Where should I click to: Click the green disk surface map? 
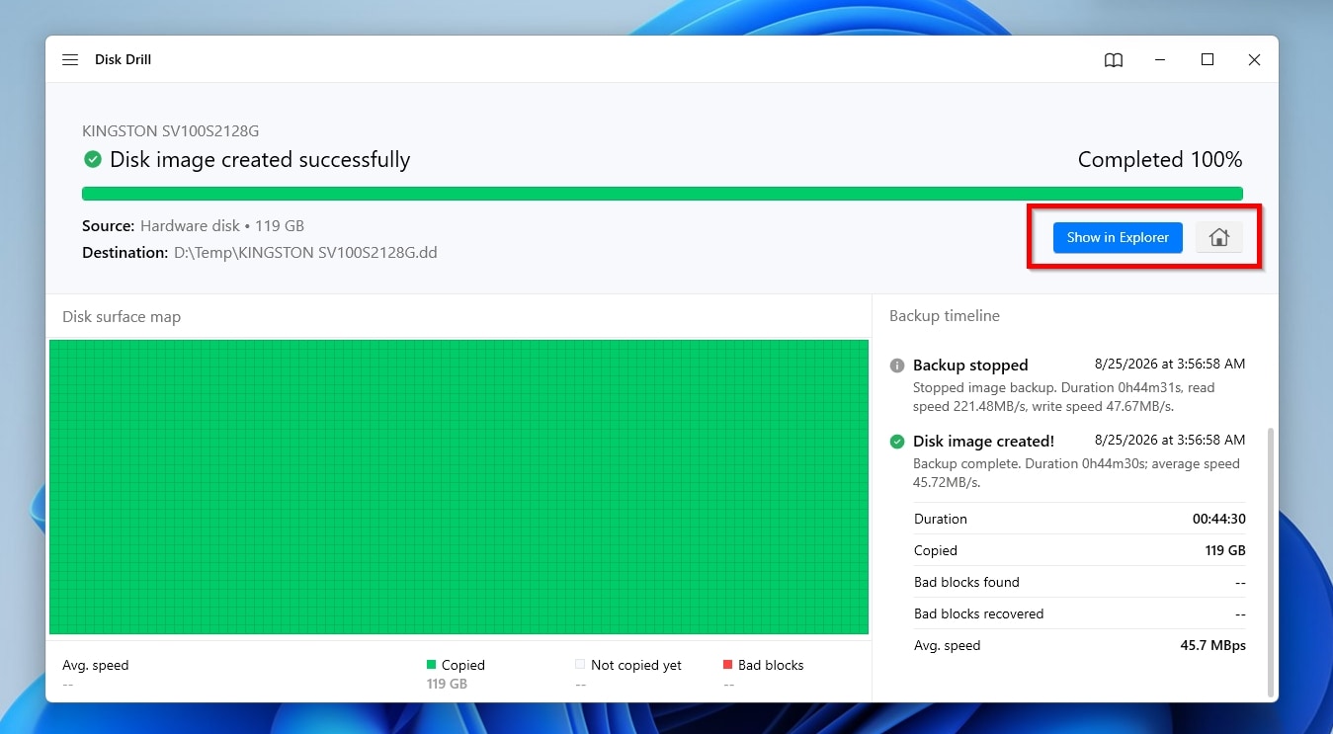458,487
